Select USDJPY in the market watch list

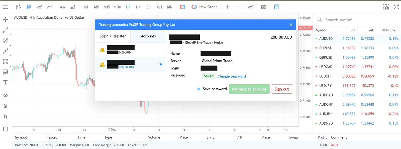(x=357, y=86)
